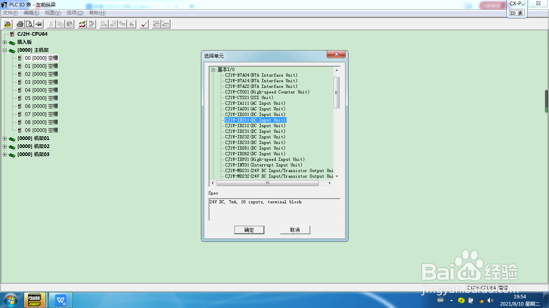The width and height of the screenshot is (549, 308).
Task: Select slot 05 [0000] 空槽
Action: (x=41, y=98)
